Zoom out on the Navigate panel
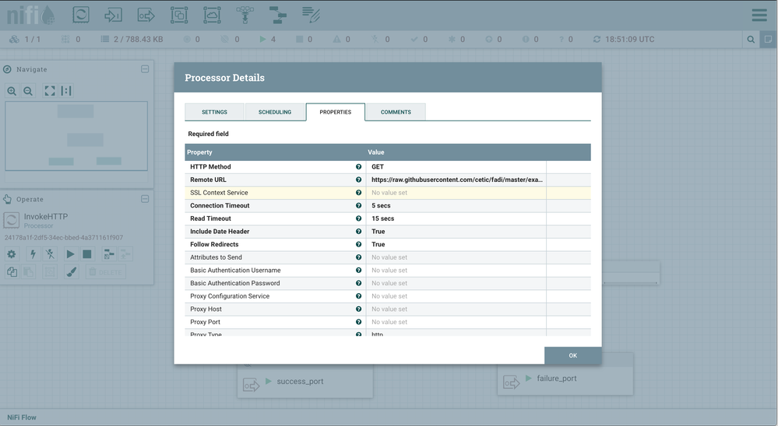 pos(28,91)
